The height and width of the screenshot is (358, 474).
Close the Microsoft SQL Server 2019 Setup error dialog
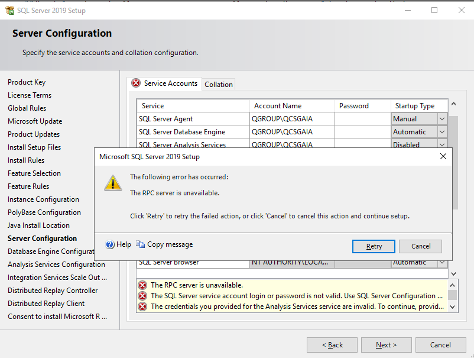pos(443,156)
